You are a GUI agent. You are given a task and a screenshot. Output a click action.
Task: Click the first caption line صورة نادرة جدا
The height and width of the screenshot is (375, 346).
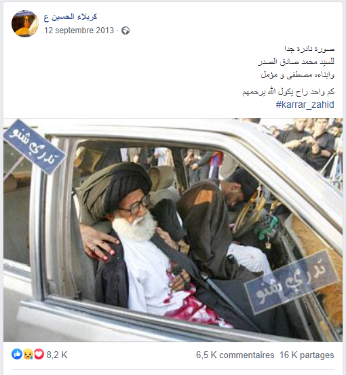coord(309,49)
